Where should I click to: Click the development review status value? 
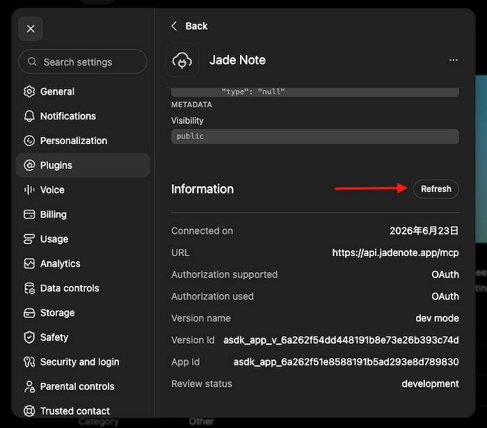click(x=430, y=384)
